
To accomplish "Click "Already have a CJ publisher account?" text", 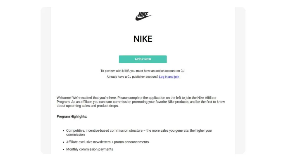I will pos(132,77).
